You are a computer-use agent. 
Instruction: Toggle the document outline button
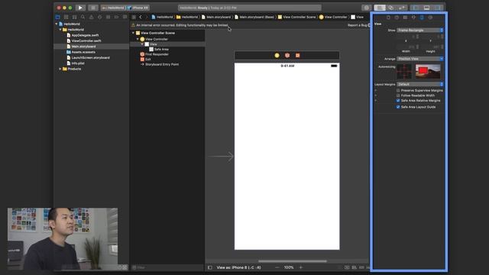210,267
